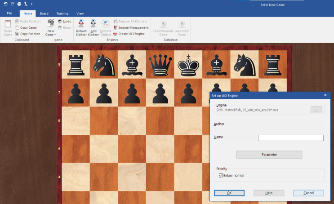Image resolution: width=334 pixels, height=204 pixels.
Task: Click Copy Position in Clipboard group
Action: pyautogui.click(x=28, y=34)
